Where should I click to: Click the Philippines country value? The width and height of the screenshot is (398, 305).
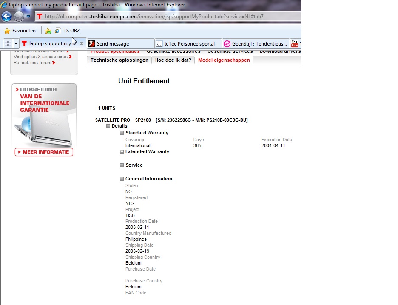point(136,239)
